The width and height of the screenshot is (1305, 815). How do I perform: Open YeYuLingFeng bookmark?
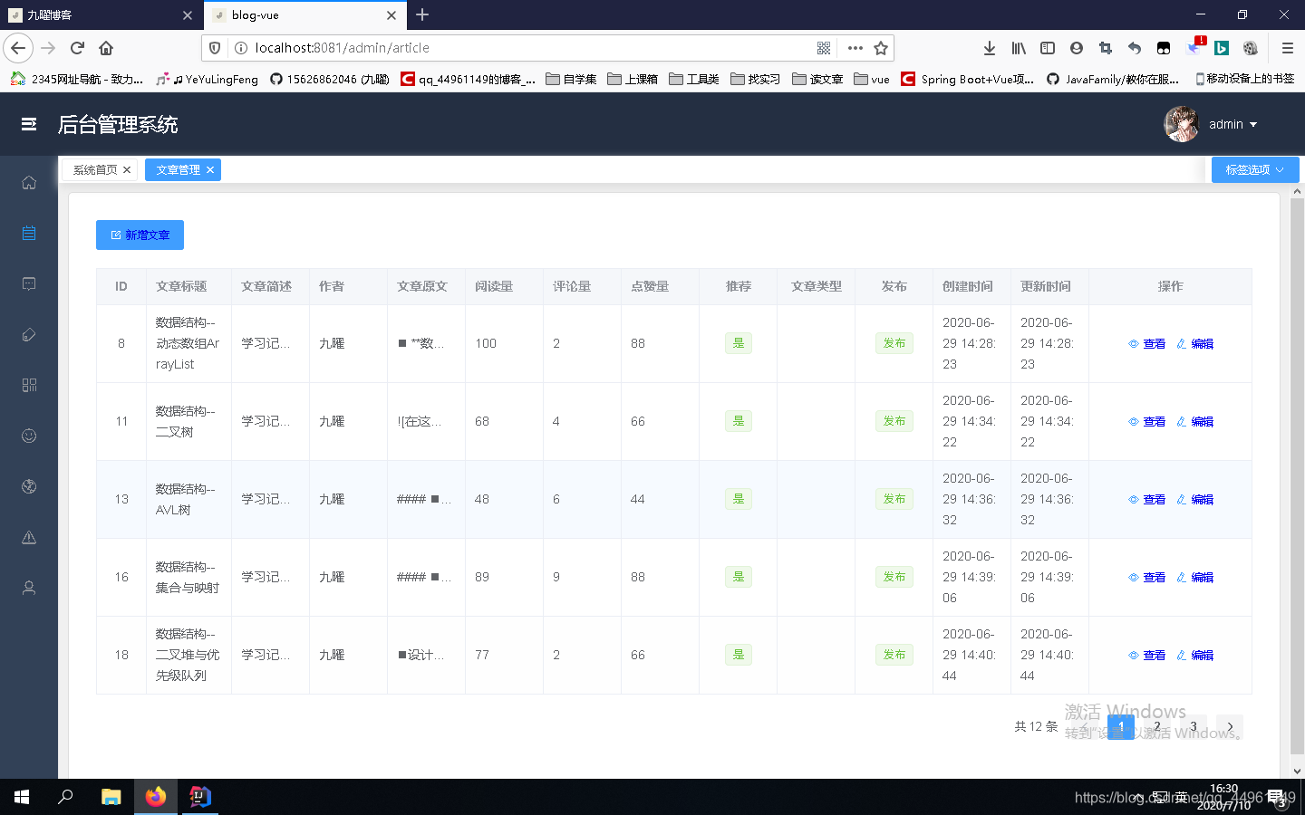(208, 79)
